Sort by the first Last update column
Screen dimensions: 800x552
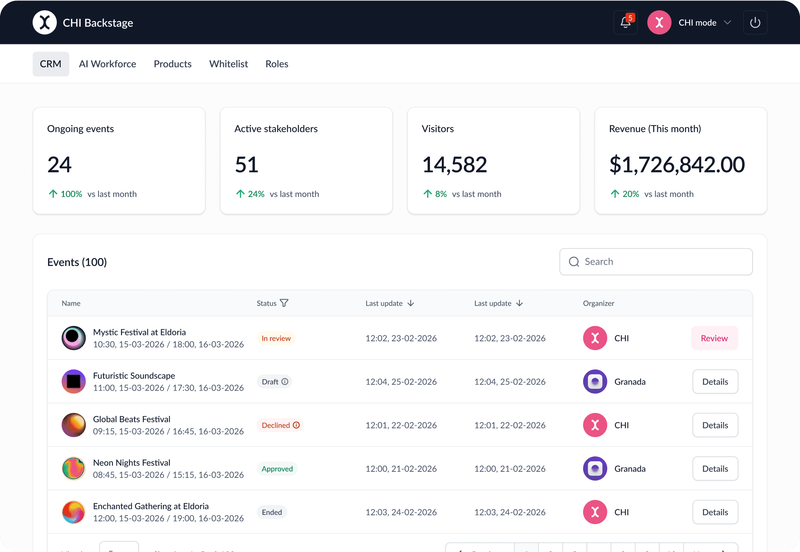pos(410,303)
